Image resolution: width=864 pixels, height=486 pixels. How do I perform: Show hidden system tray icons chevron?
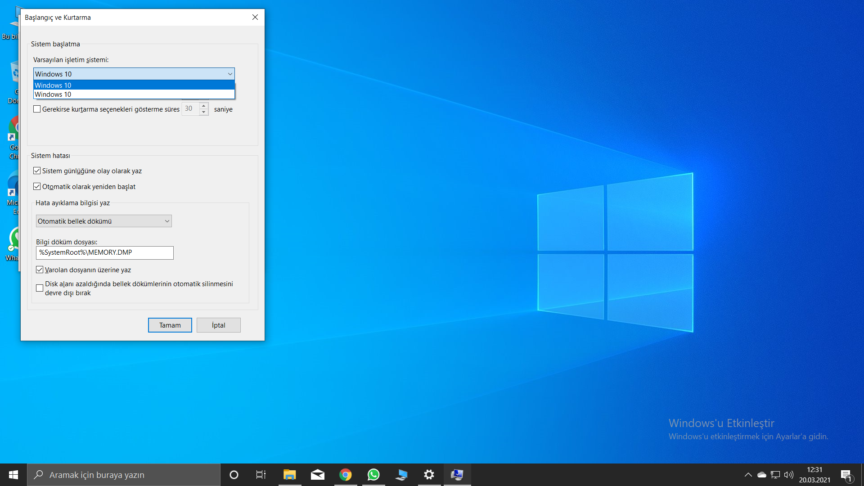[748, 475]
